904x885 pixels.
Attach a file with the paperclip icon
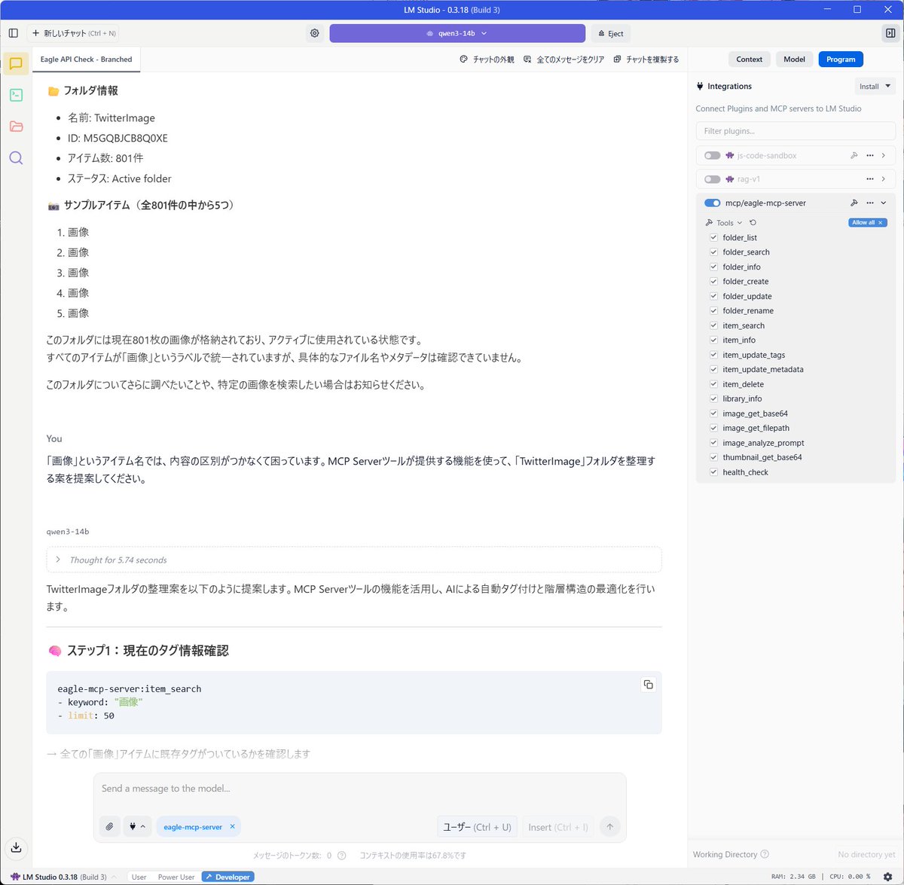[x=109, y=826]
